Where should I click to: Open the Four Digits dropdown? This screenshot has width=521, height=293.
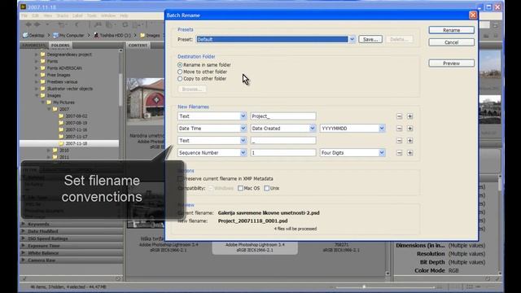[382, 153]
